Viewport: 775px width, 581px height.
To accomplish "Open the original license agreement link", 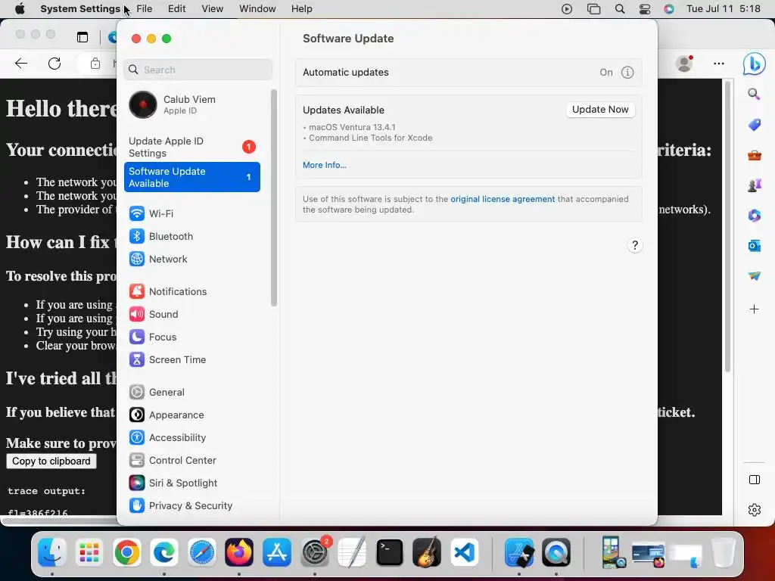I will pyautogui.click(x=503, y=199).
